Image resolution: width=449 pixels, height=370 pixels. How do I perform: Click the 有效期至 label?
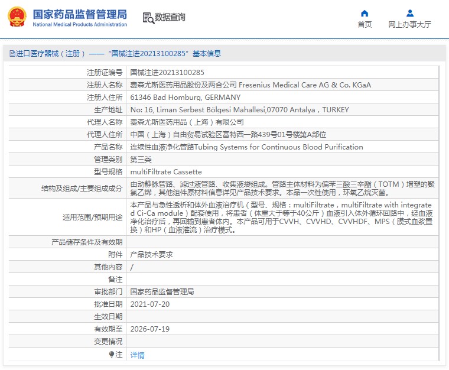pyautogui.click(x=108, y=329)
